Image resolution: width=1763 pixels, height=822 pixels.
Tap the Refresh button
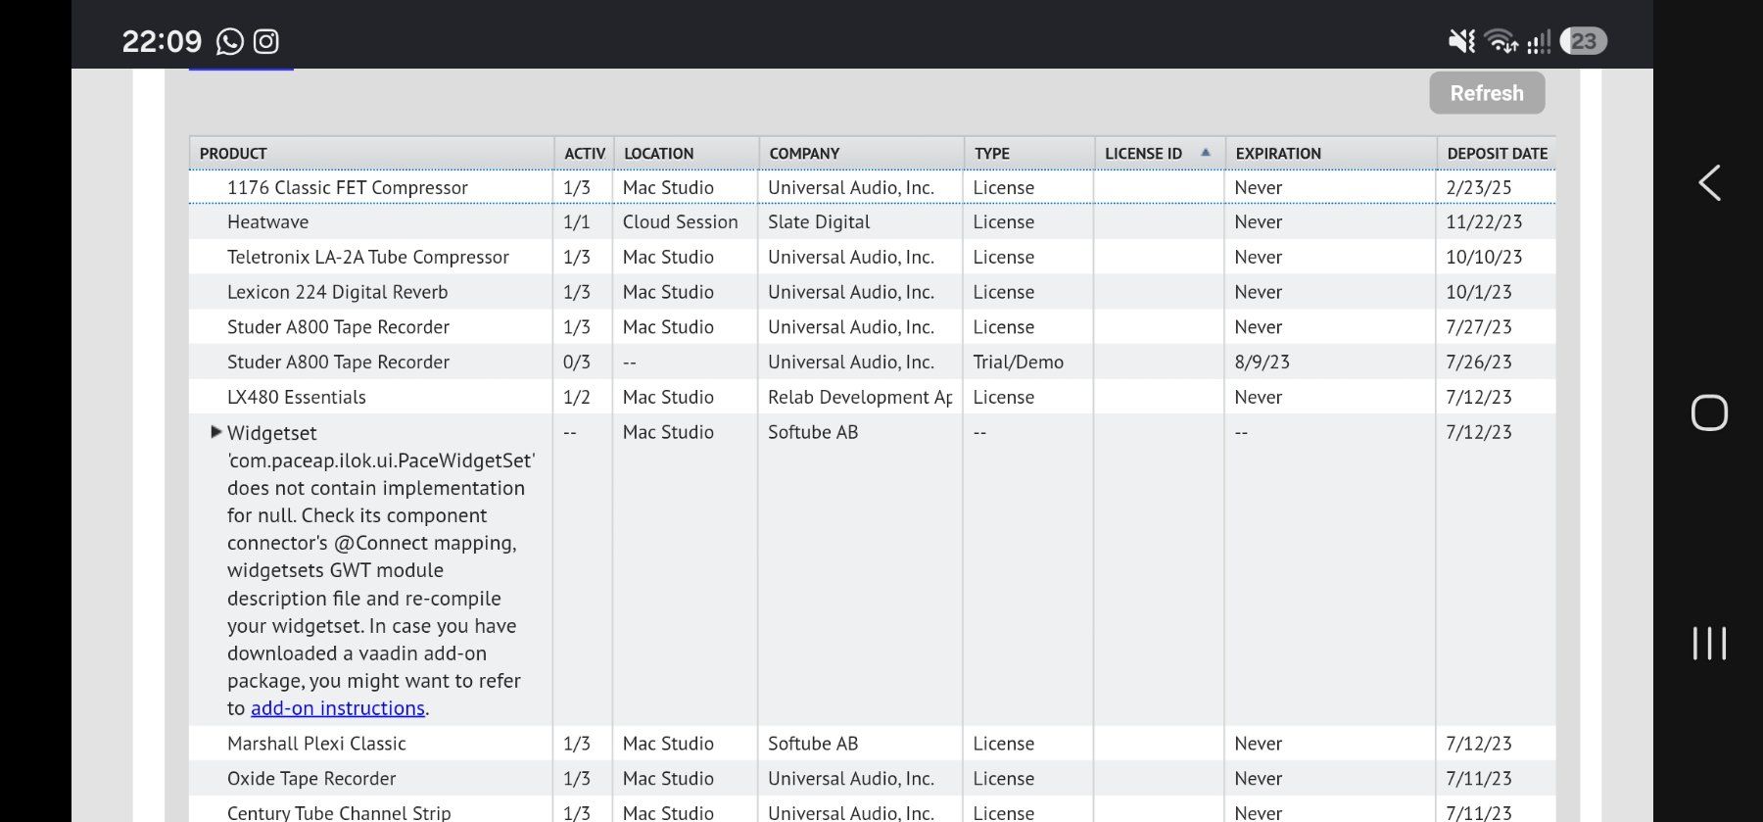(x=1487, y=93)
